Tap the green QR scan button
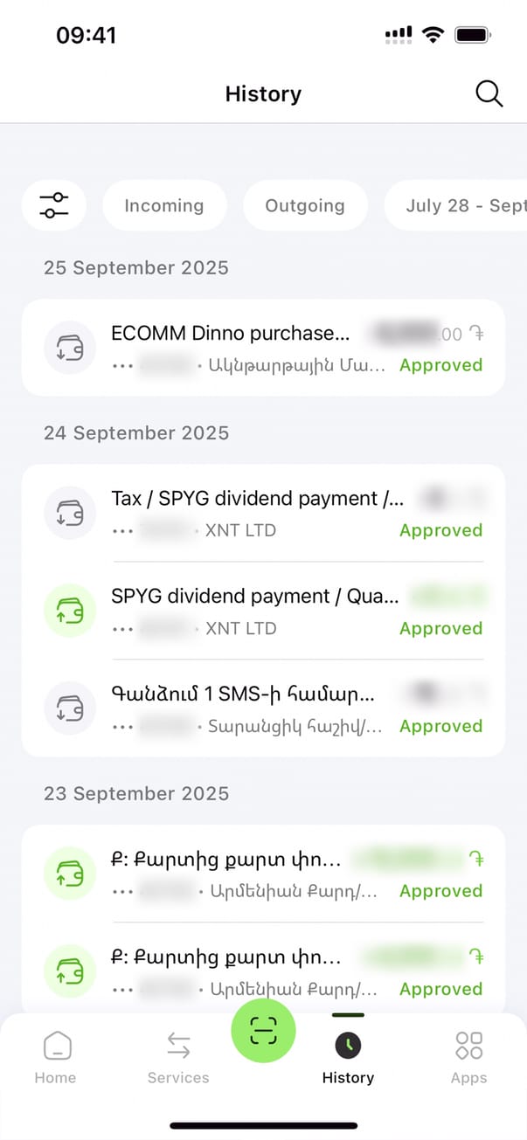Screen dimensions: 527x1140 [x=263, y=1032]
